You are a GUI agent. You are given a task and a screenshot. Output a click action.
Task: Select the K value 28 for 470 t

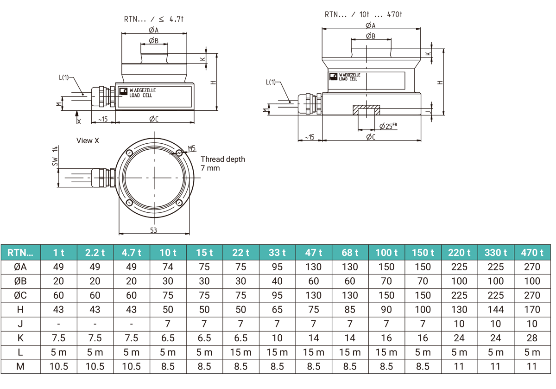pyautogui.click(x=532, y=338)
